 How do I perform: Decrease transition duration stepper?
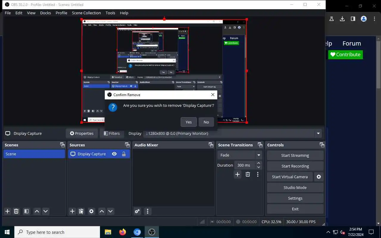tap(259, 167)
